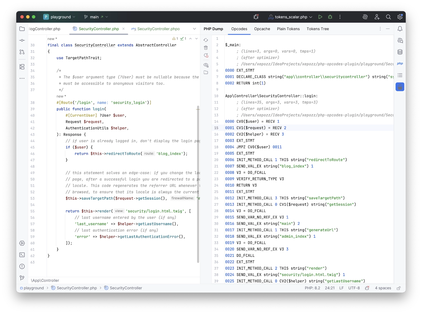Expand the hidden editor tabs chevron
Image resolution: width=422 pixels, height=314 pixels.
[x=194, y=29]
